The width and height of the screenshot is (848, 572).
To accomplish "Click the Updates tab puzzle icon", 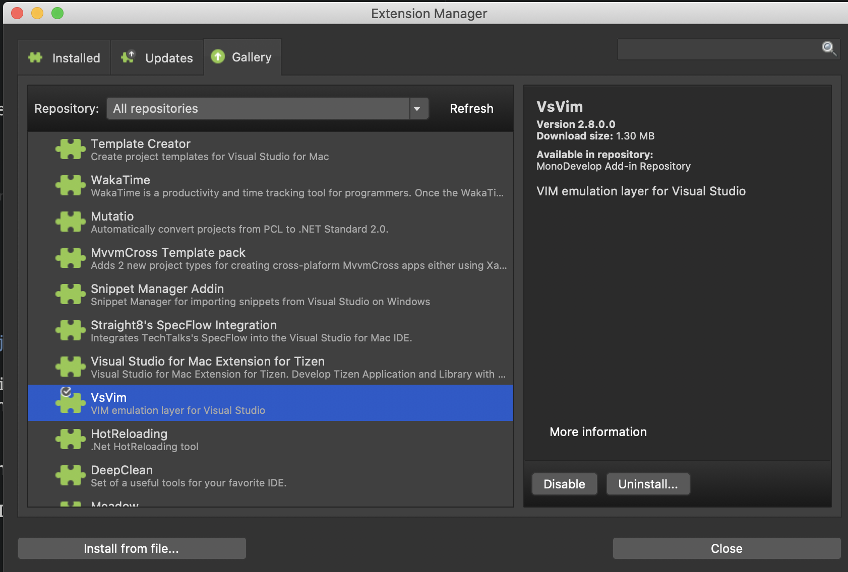I will pyautogui.click(x=128, y=57).
